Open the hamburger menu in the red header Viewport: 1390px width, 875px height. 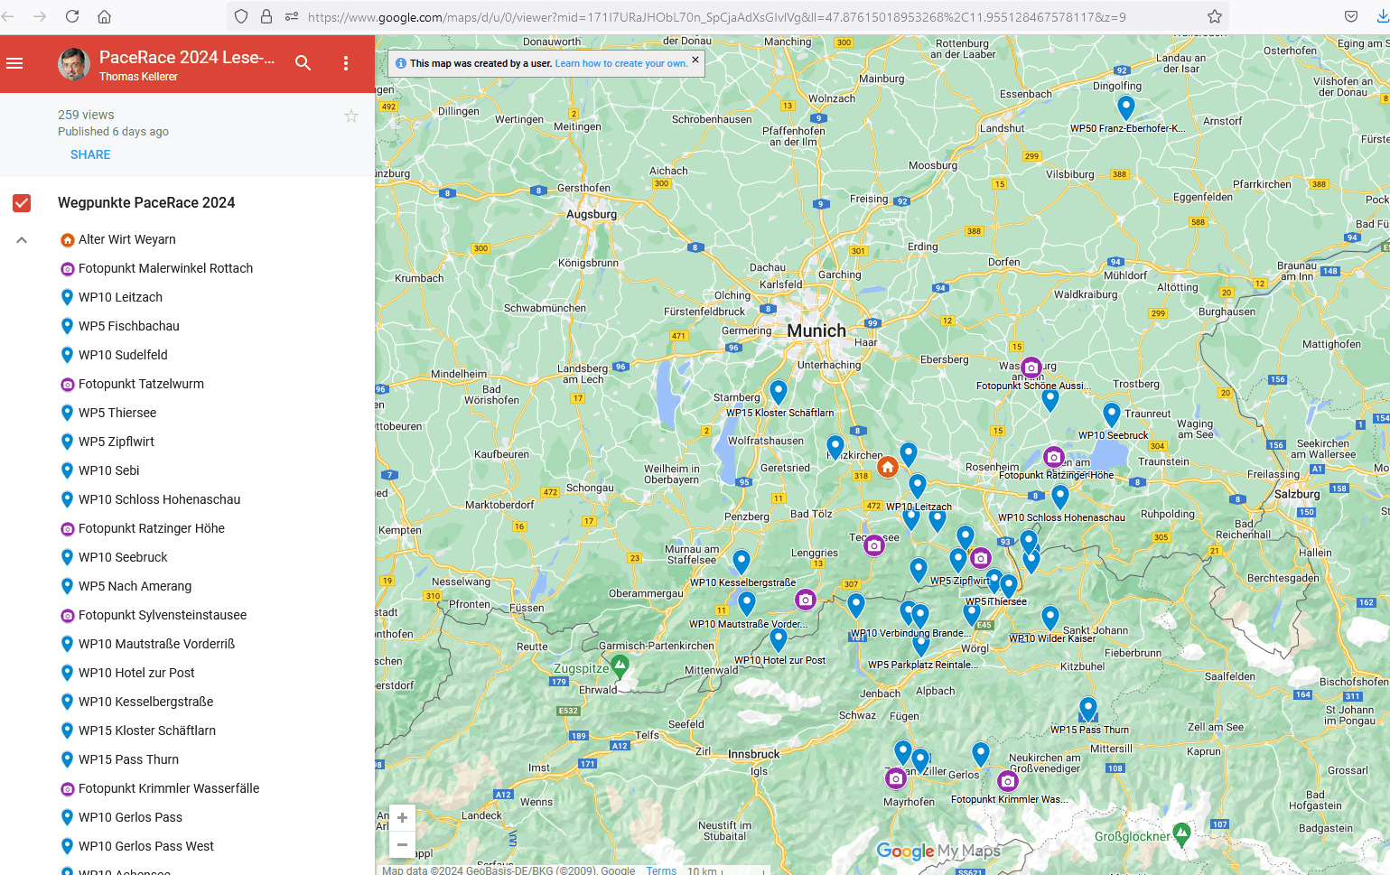coord(14,63)
